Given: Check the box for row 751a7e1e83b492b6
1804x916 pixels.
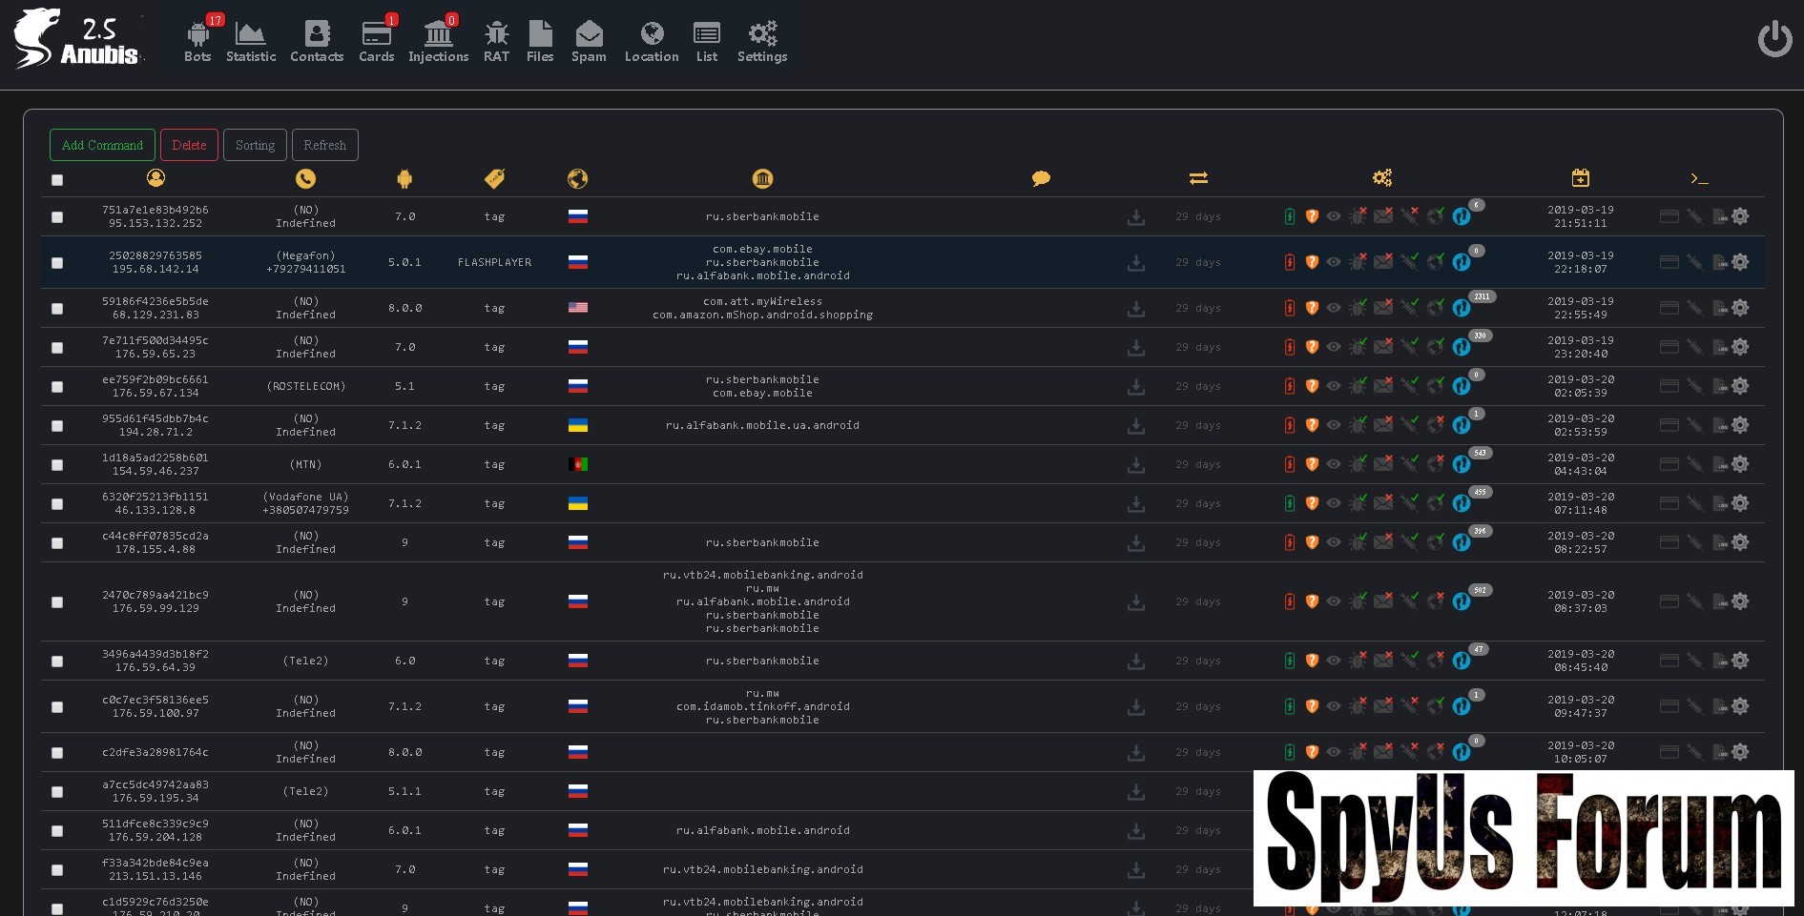Looking at the screenshot, I should click(x=57, y=217).
